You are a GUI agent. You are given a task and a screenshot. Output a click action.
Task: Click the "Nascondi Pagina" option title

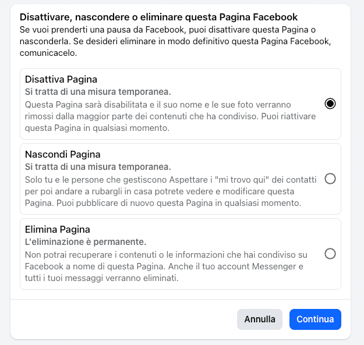(63, 154)
